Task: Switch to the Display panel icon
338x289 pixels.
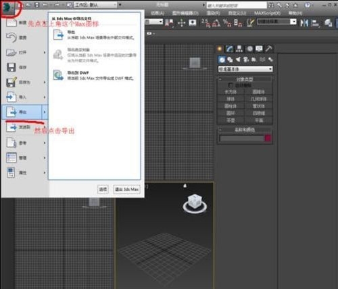Action: tap(259, 49)
